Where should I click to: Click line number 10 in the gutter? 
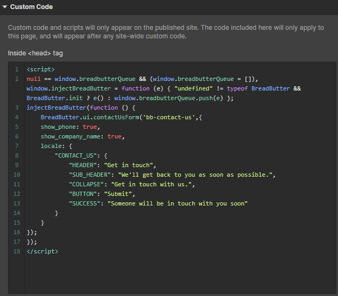[17, 175]
